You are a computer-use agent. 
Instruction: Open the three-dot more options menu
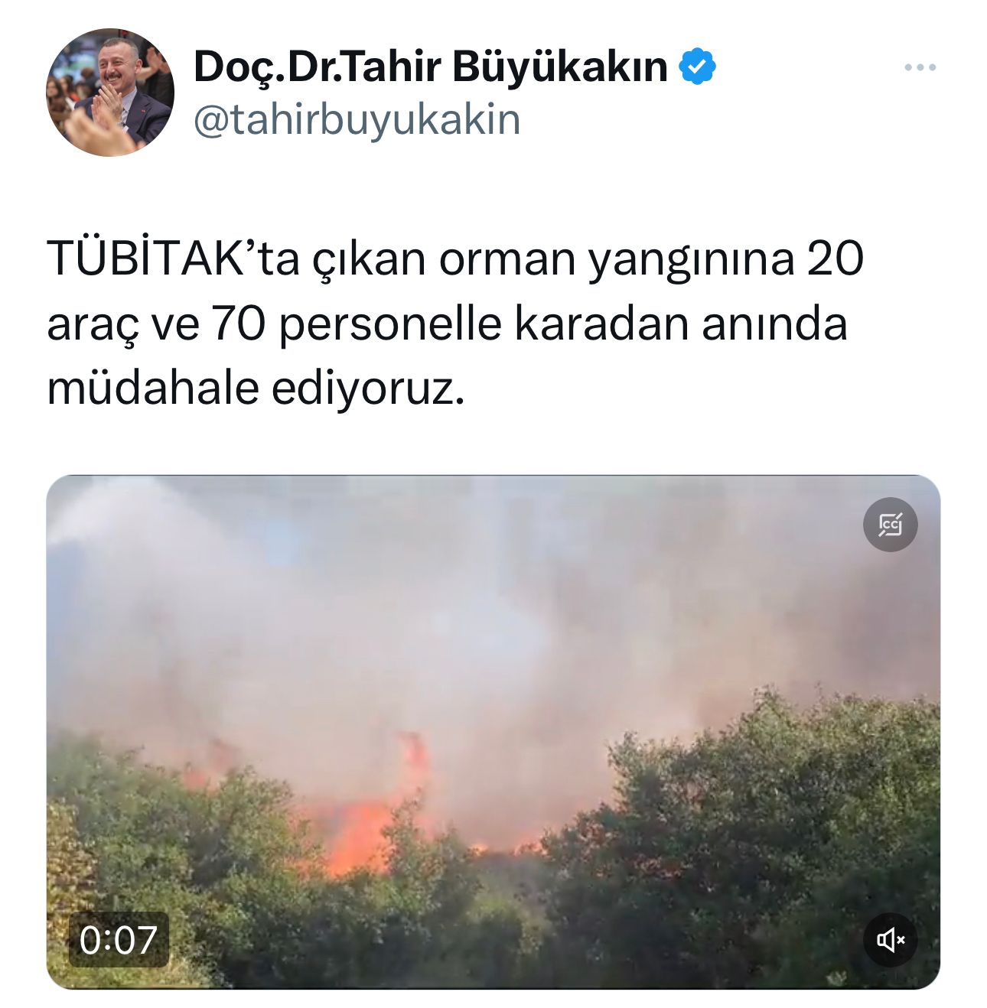pyautogui.click(x=920, y=68)
